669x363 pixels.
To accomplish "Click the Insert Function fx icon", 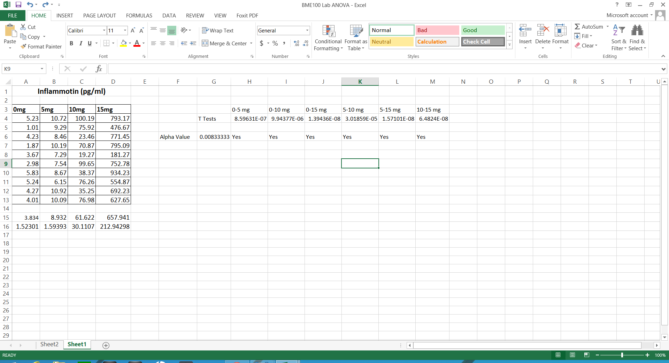I will [99, 69].
